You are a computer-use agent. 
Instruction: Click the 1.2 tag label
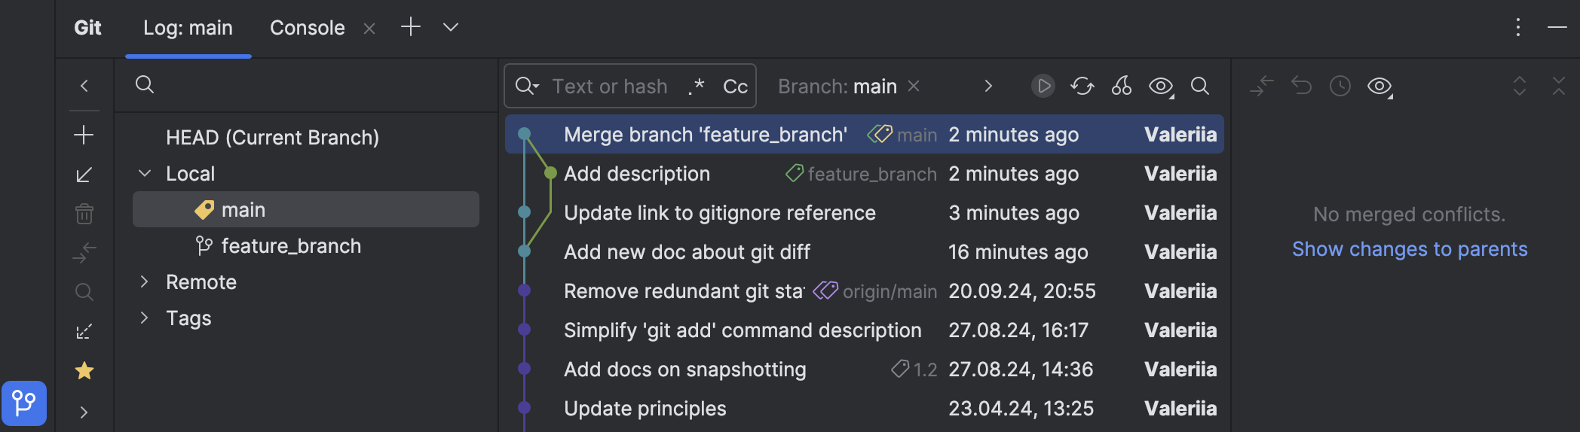tap(914, 370)
